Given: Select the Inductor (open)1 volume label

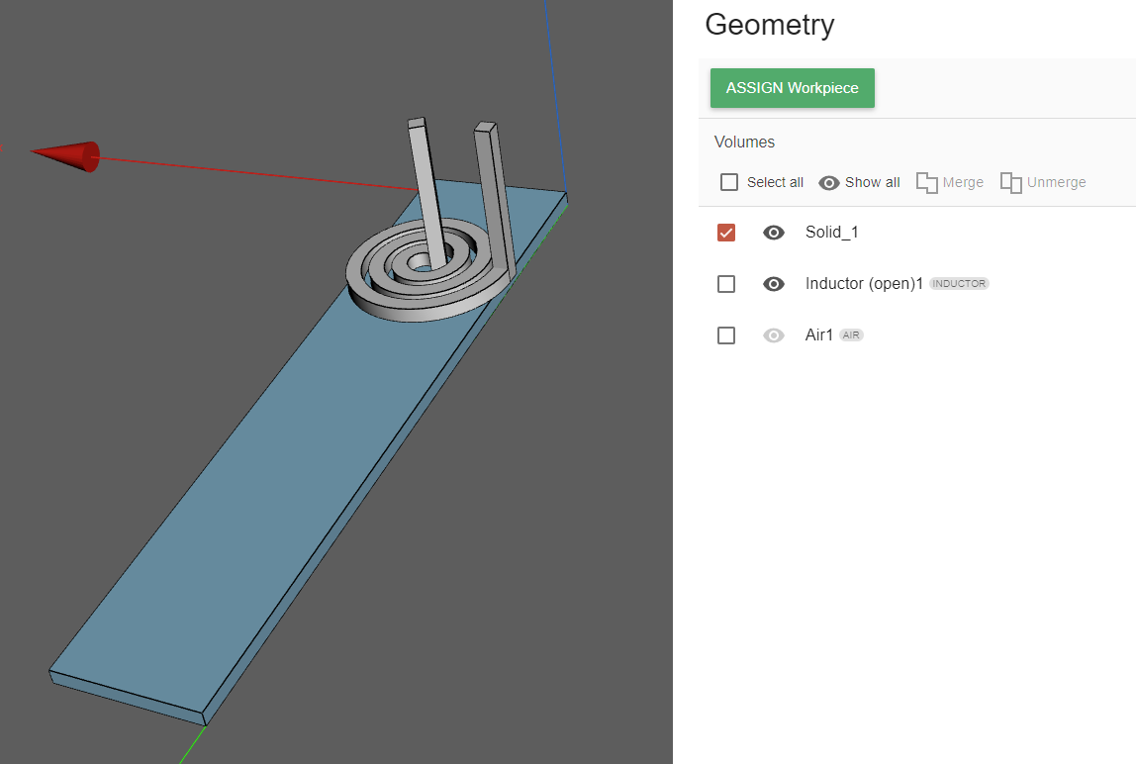Looking at the screenshot, I should pyautogui.click(x=864, y=284).
